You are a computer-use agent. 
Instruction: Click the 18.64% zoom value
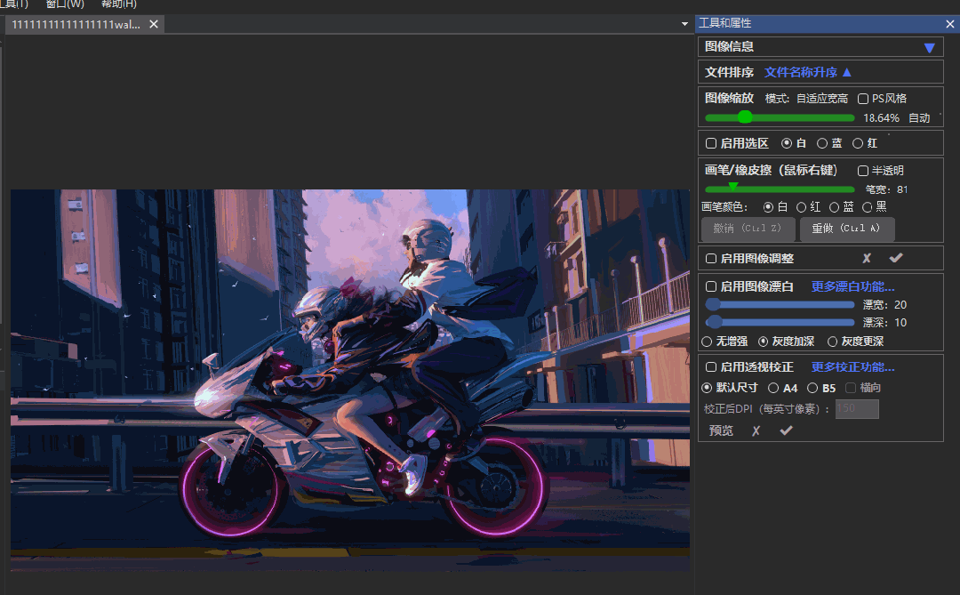click(x=881, y=117)
